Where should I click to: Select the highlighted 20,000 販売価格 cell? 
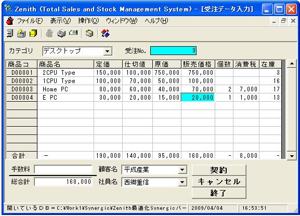pos(198,98)
